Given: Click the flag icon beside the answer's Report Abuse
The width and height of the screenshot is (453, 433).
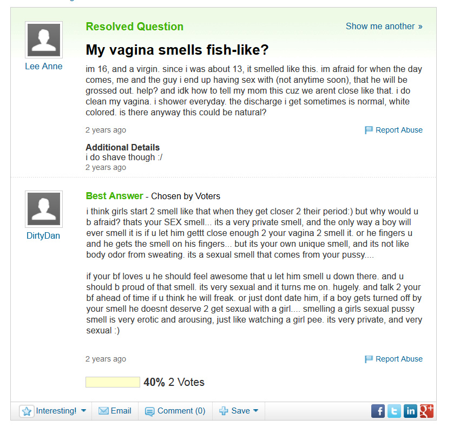Looking at the screenshot, I should point(369,359).
